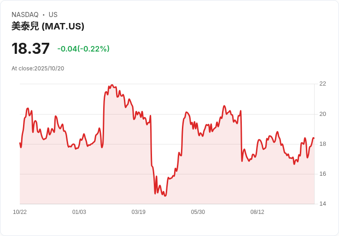
Task: Select the 05/30 date on x-axis
Action: tap(198, 212)
